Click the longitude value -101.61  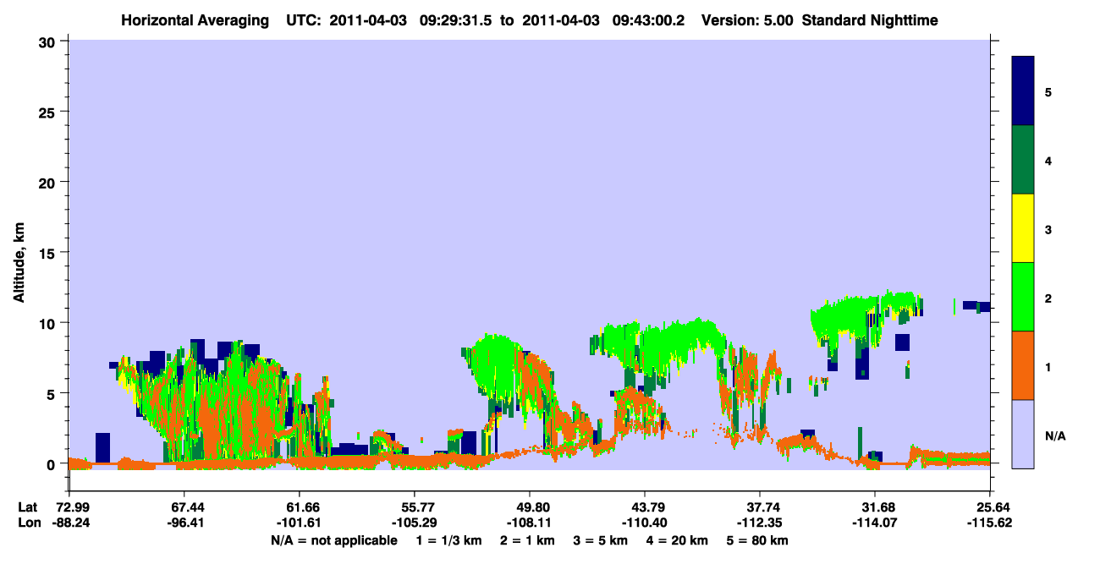299,523
